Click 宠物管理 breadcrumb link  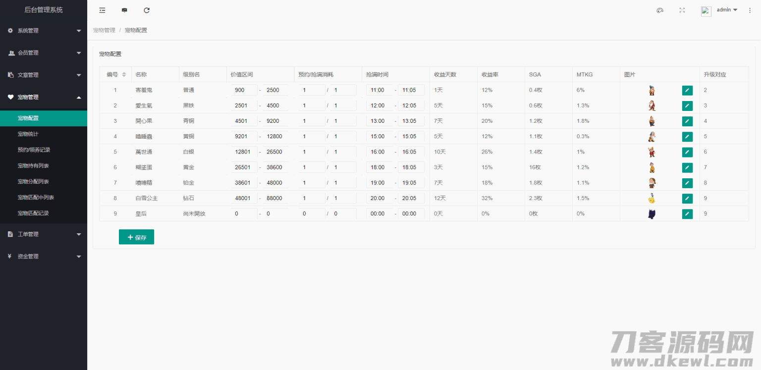pyautogui.click(x=104, y=30)
